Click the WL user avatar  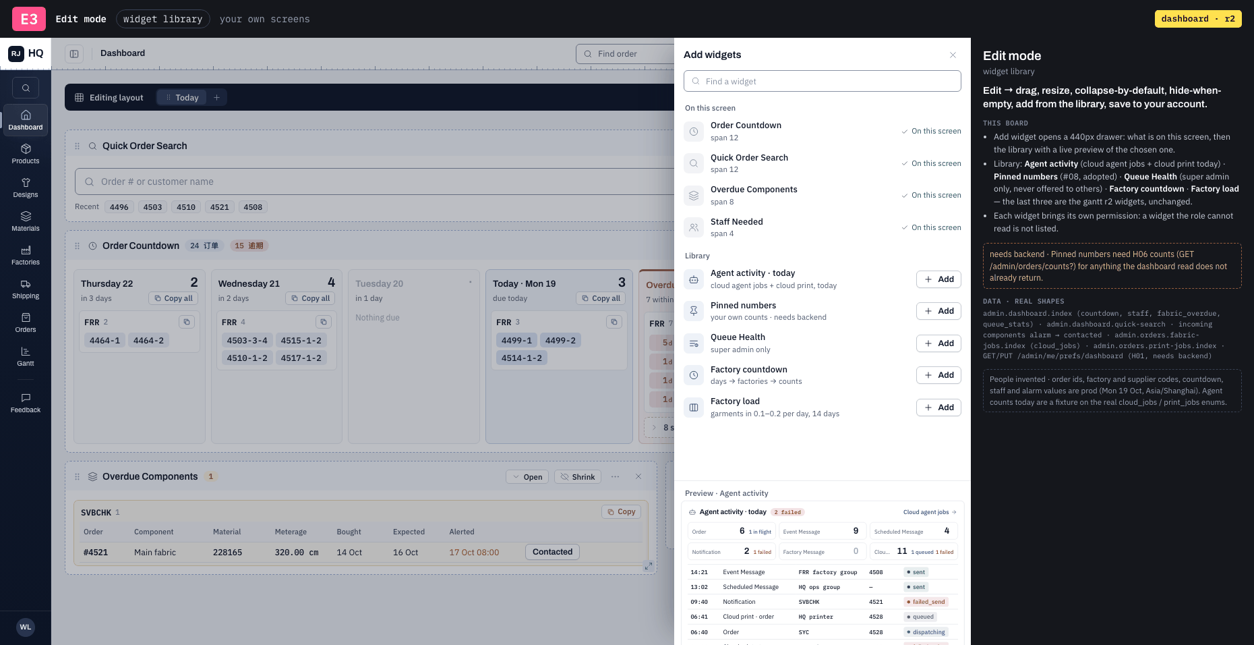(x=26, y=627)
